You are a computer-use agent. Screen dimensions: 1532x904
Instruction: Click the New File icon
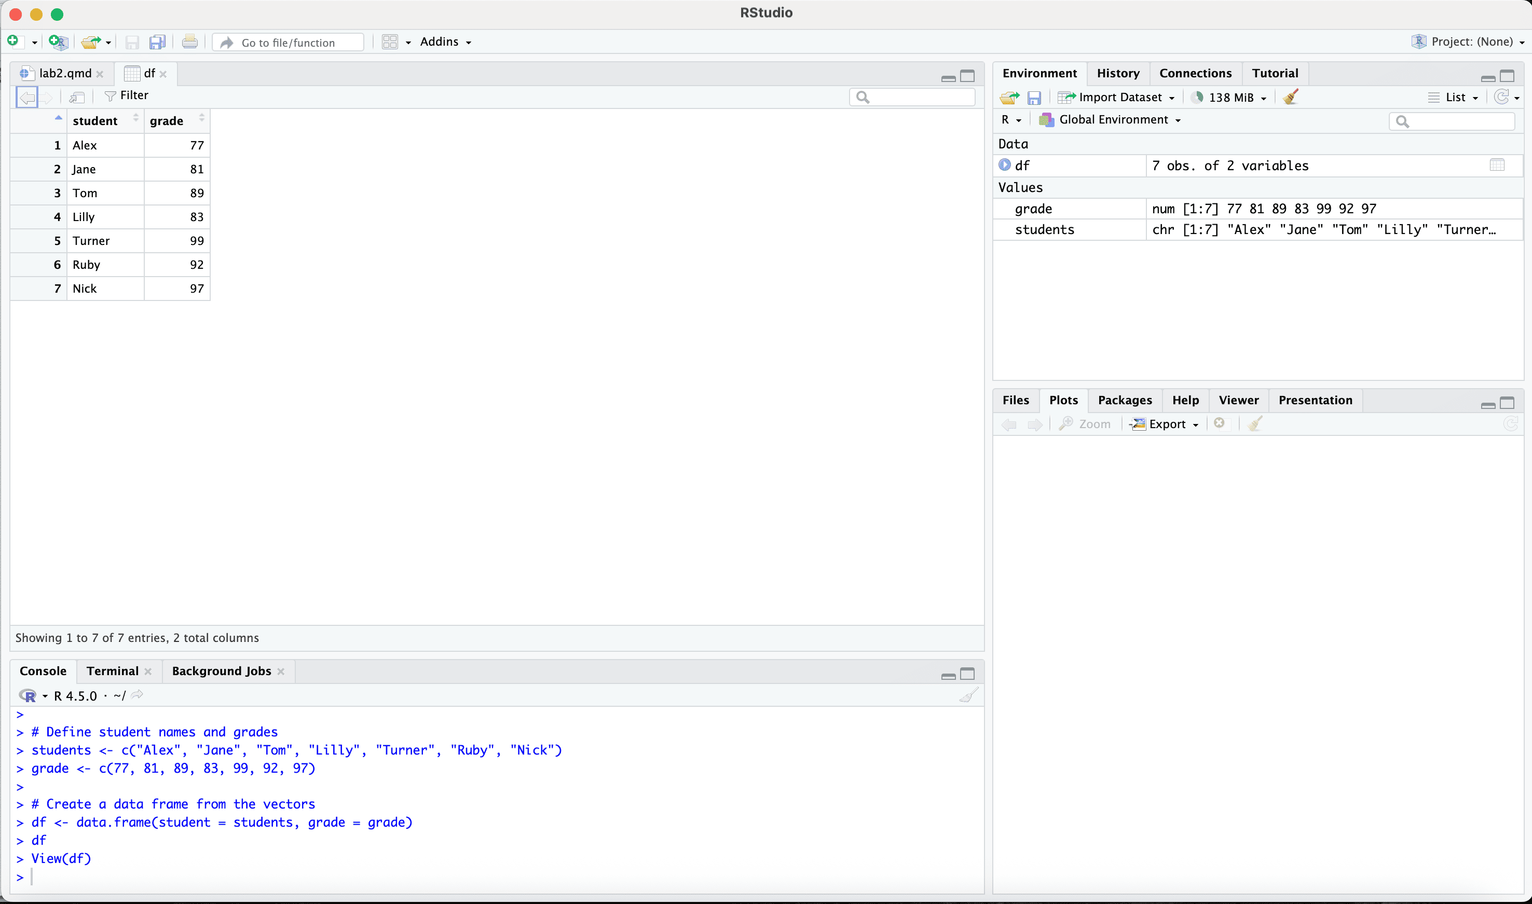point(13,42)
